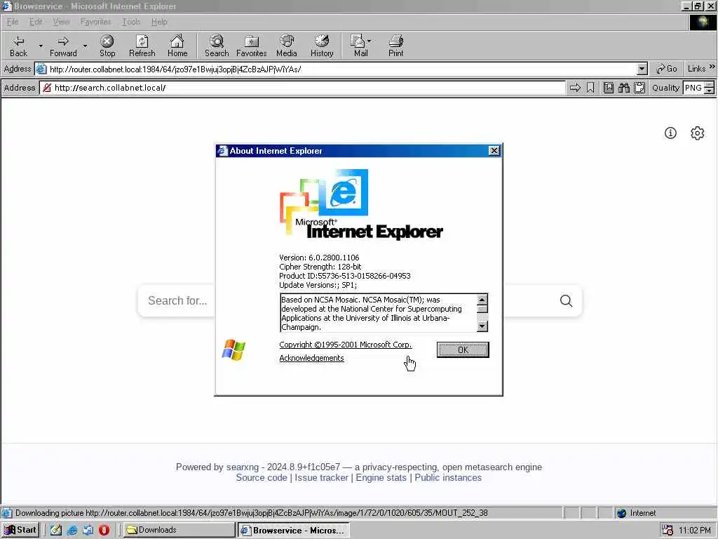Click the insecure page icon in Browservice address
The width and height of the screenshot is (718, 539).
pos(47,88)
